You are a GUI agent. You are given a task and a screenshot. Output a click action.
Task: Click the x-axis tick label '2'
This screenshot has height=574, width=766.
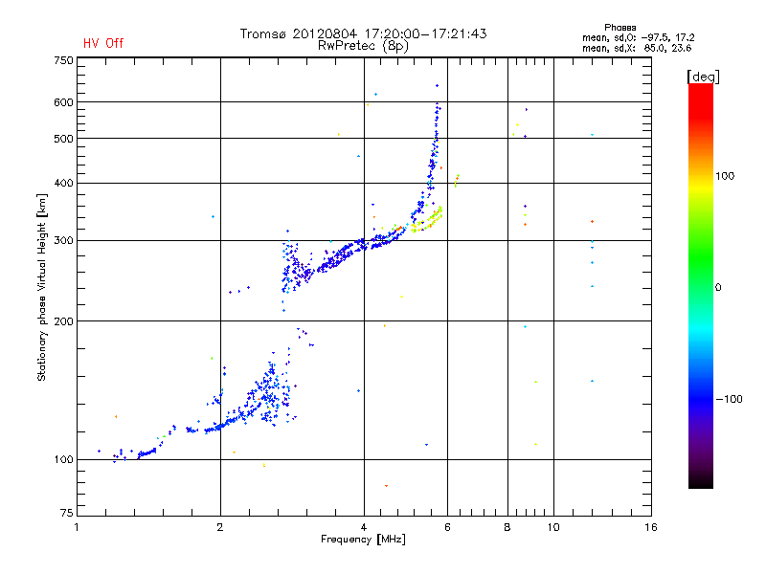tap(220, 527)
